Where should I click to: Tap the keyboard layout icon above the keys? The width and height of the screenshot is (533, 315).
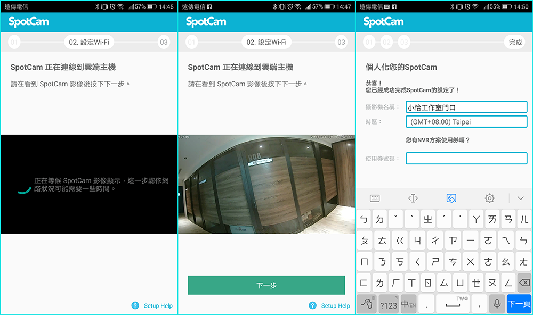[x=375, y=198]
